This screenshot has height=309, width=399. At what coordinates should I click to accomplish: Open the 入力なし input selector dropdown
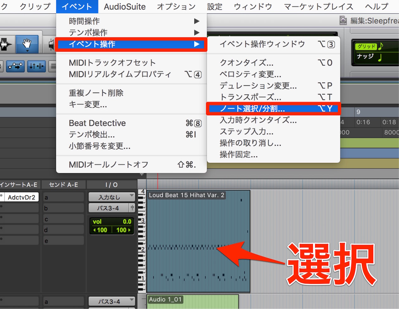point(112,197)
